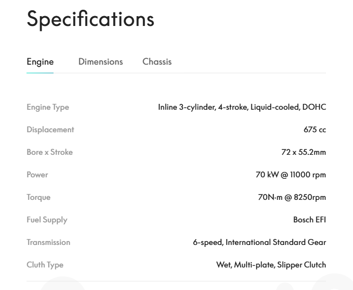Click the Power label
The width and height of the screenshot is (353, 290).
pyautogui.click(x=37, y=175)
